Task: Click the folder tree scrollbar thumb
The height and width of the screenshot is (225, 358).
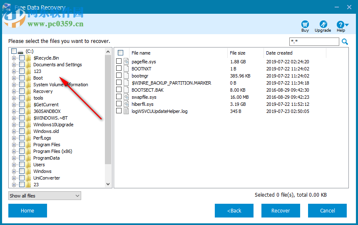Action: [x=108, y=110]
